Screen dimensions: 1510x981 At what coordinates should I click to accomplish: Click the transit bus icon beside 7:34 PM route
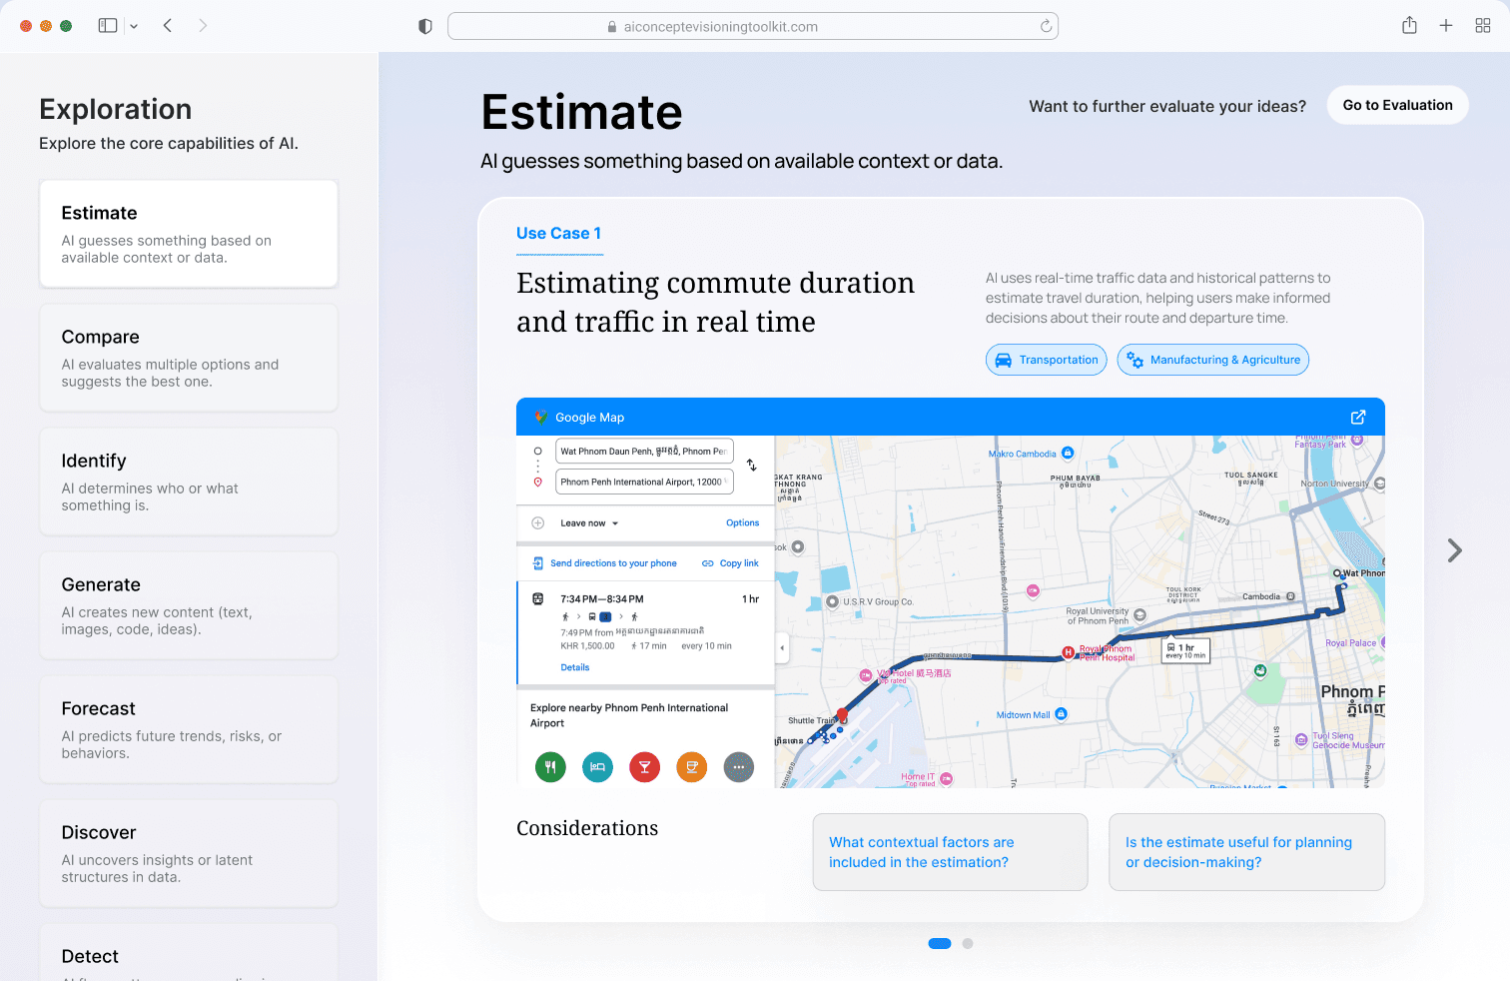click(x=538, y=599)
